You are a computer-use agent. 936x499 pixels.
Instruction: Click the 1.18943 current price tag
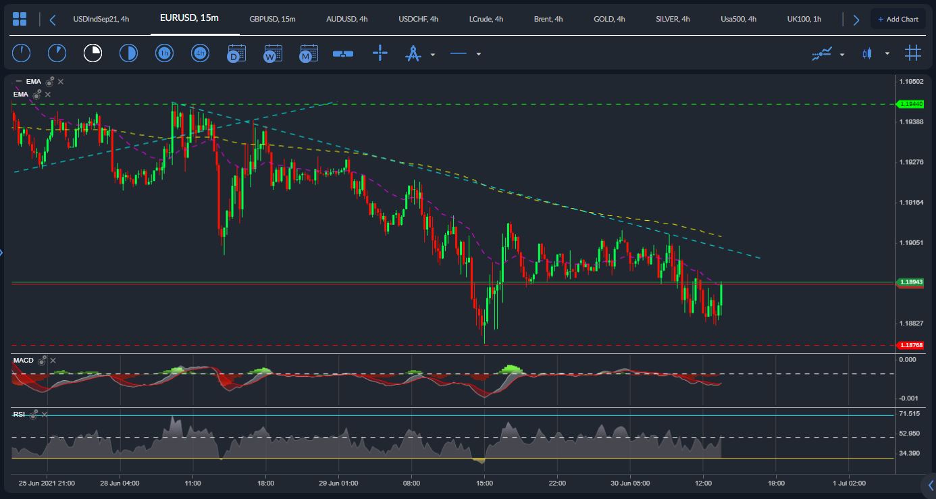tap(909, 282)
